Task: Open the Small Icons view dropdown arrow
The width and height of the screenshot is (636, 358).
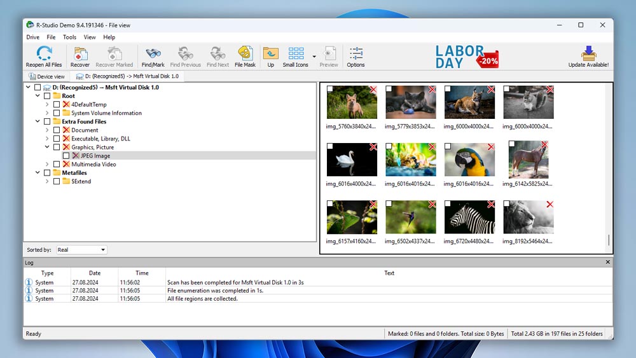Action: coord(314,57)
